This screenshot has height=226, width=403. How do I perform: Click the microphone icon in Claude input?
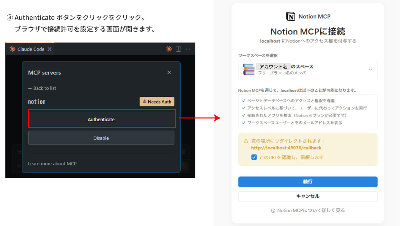pos(183,151)
